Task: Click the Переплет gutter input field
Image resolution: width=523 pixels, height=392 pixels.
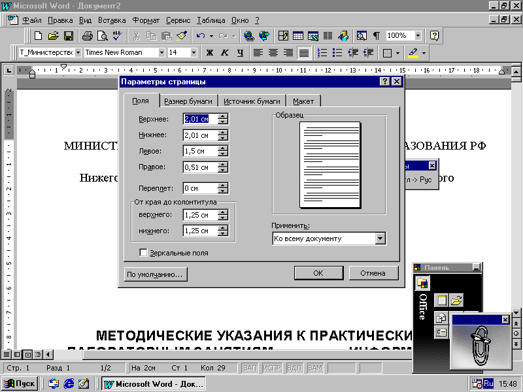Action: (201, 188)
